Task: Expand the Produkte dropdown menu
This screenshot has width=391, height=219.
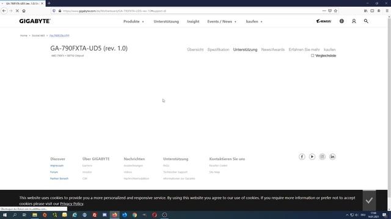Action: [x=134, y=22]
